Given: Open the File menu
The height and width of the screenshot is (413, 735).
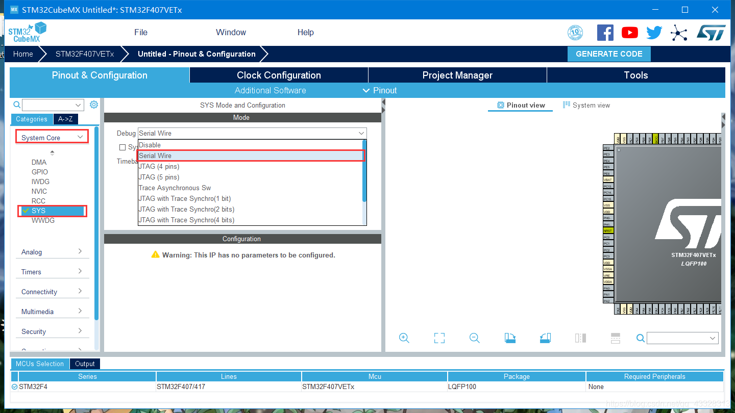Looking at the screenshot, I should click(x=141, y=32).
